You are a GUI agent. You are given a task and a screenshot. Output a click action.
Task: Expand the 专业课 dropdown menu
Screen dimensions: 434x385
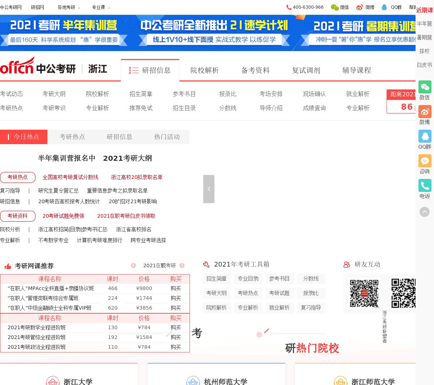pos(101,7)
